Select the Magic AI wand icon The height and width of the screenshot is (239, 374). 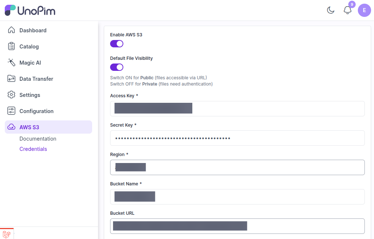11,62
